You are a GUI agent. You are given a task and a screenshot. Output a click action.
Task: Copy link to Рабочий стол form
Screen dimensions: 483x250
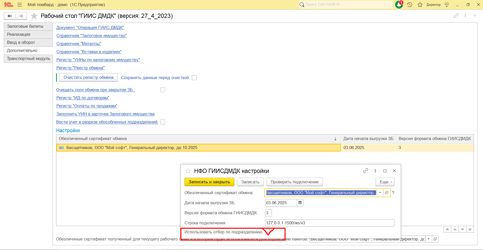pyautogui.click(x=456, y=16)
